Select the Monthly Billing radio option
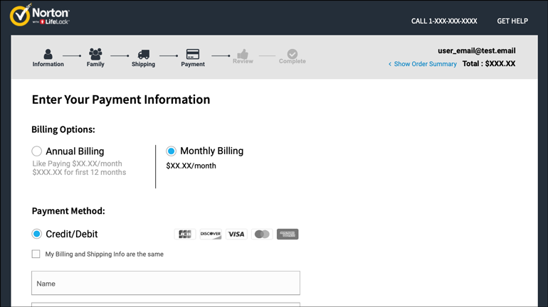The height and width of the screenshot is (307, 548). tap(171, 151)
